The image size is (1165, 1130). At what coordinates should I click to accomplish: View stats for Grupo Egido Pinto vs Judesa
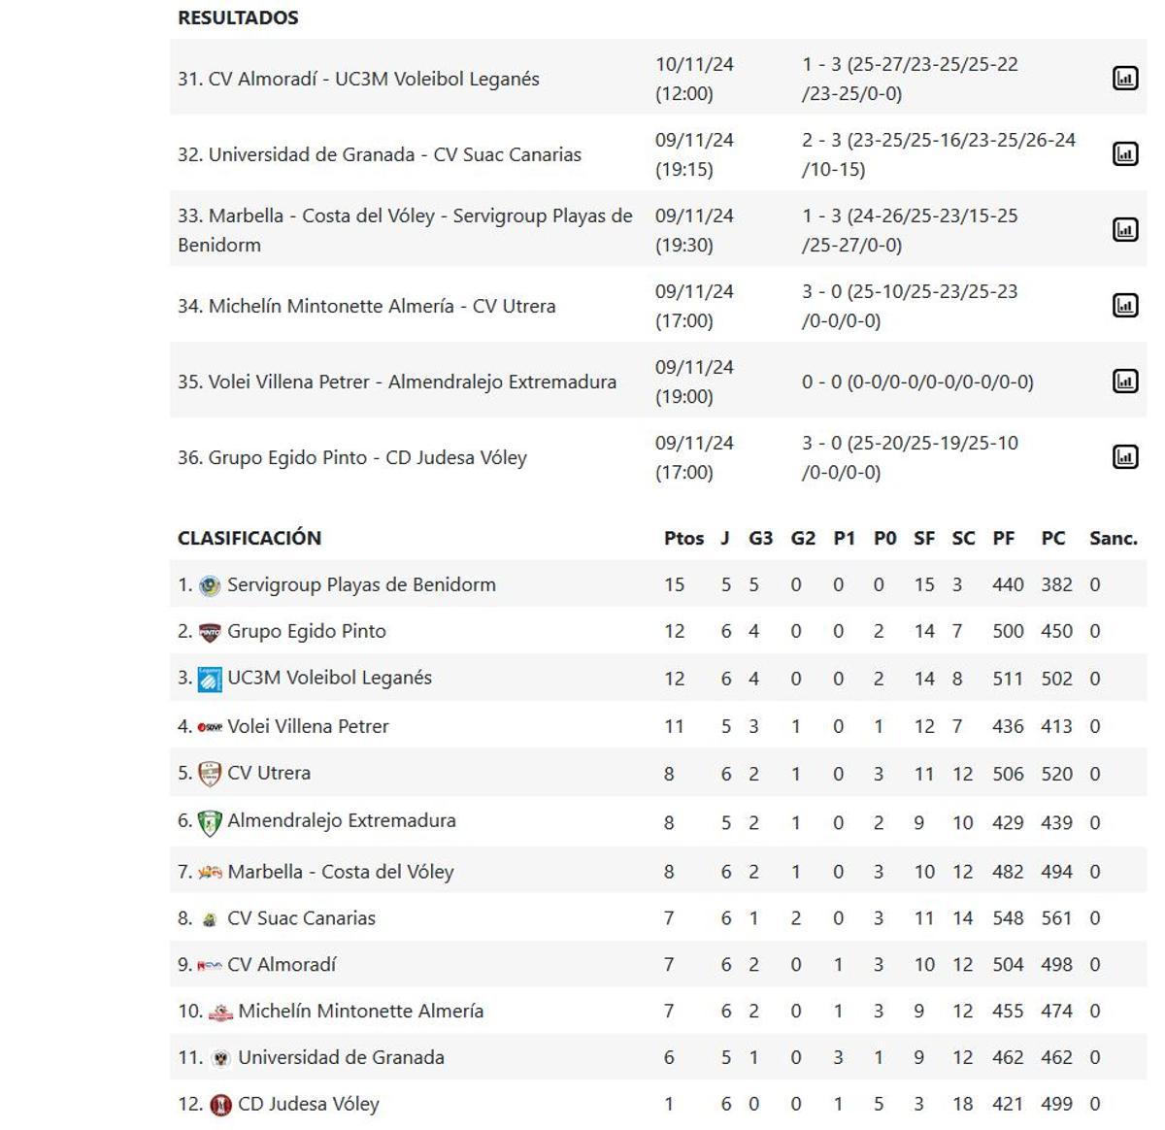click(x=1124, y=457)
